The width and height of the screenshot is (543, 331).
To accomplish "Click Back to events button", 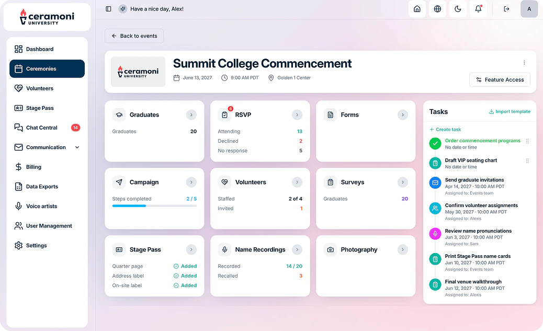I will click(x=134, y=36).
